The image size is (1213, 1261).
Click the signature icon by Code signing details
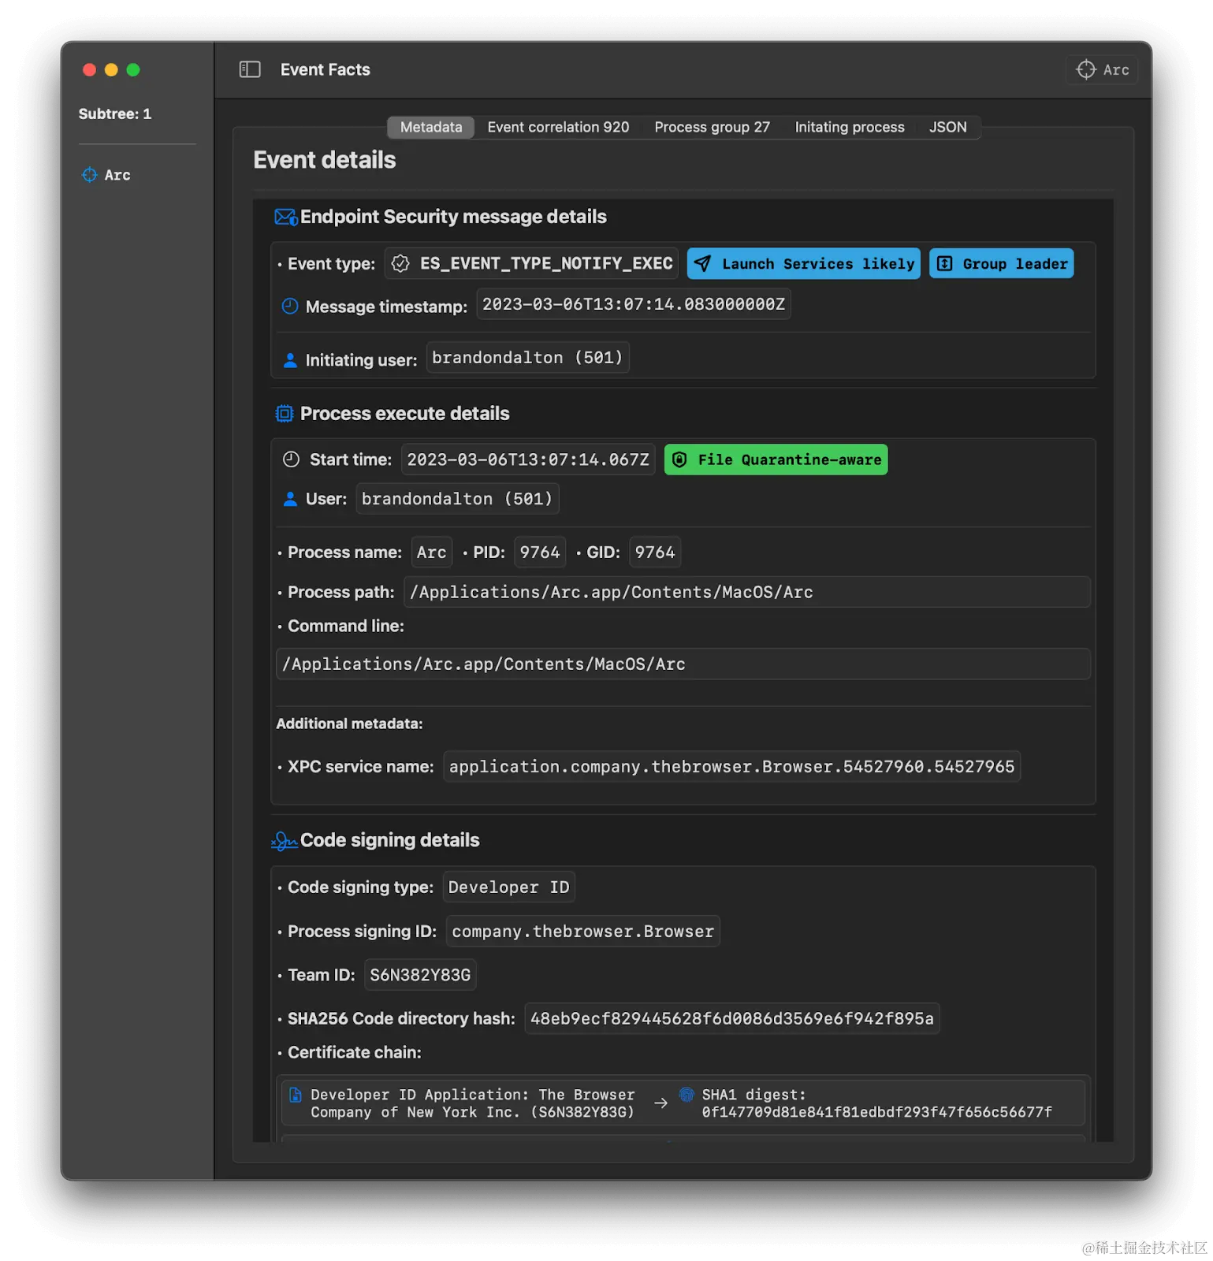click(x=285, y=841)
